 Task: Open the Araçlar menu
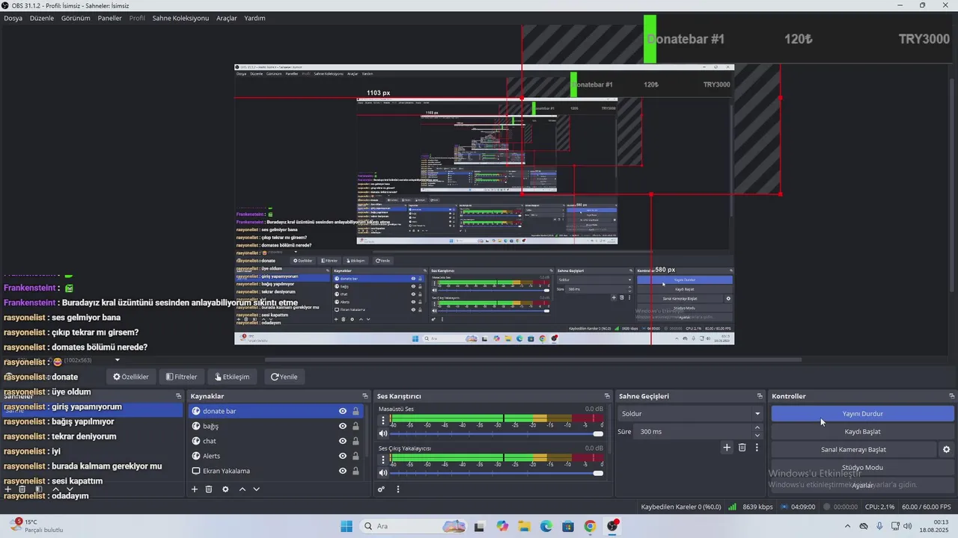[x=227, y=18]
